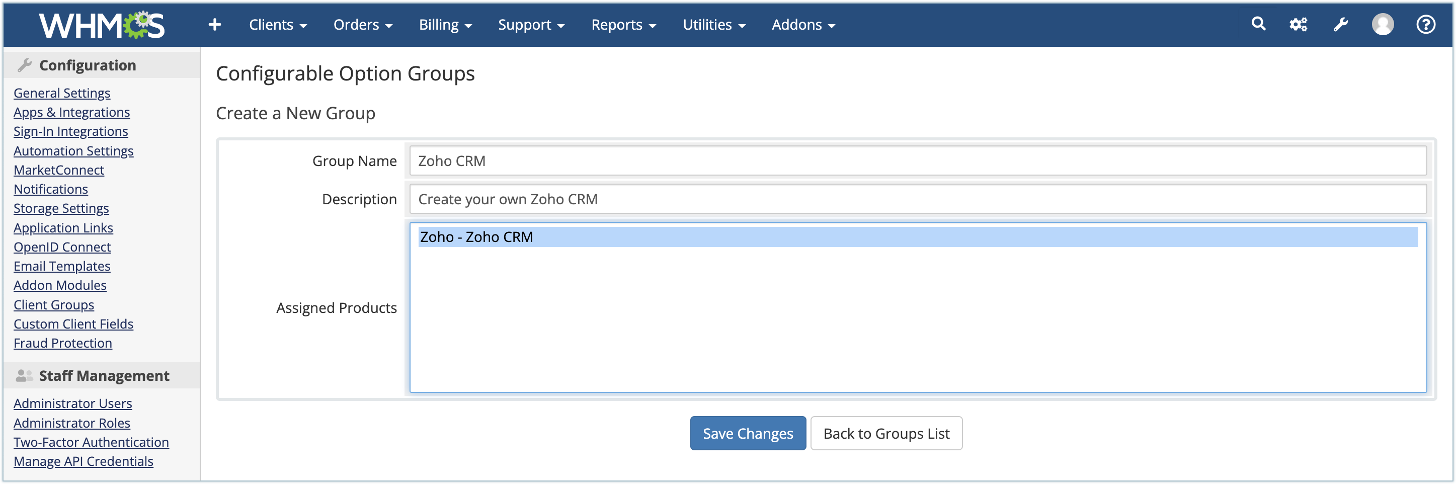Image resolution: width=1456 pixels, height=484 pixels.
Task: Click the WHMCS logo
Action: click(102, 25)
